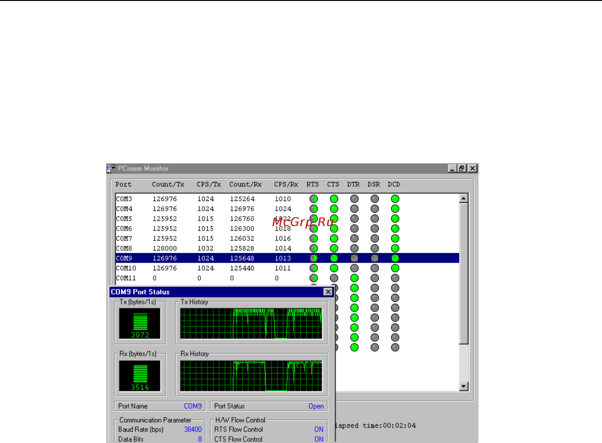Click the Count/Rx column header
602x443 pixels.
pos(245,185)
